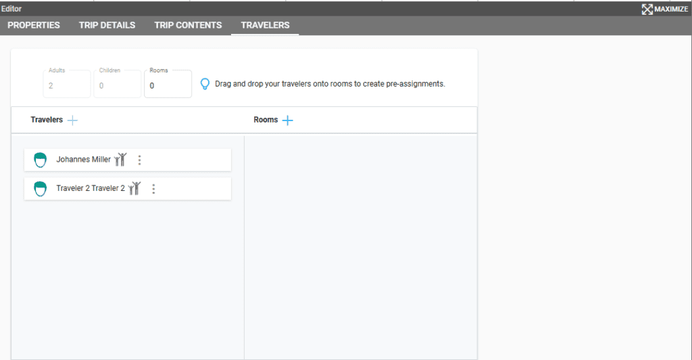Click the Children number field
692x360 pixels.
[117, 85]
